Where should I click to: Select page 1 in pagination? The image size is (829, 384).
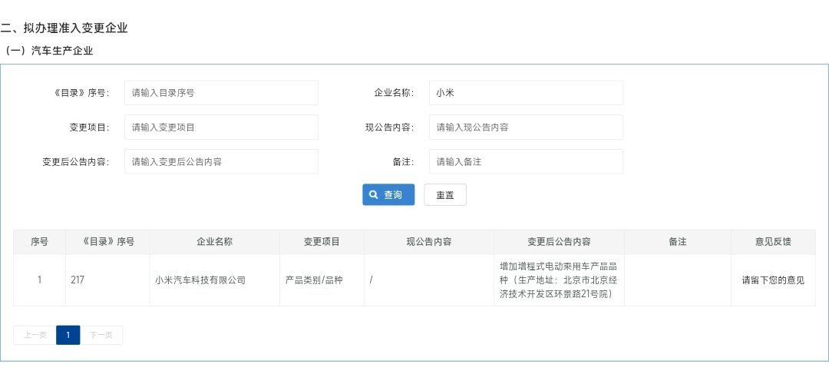click(x=68, y=335)
